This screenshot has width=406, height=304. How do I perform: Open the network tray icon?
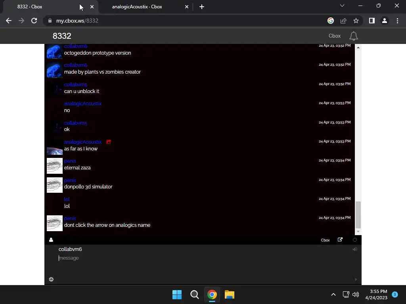tap(346, 294)
